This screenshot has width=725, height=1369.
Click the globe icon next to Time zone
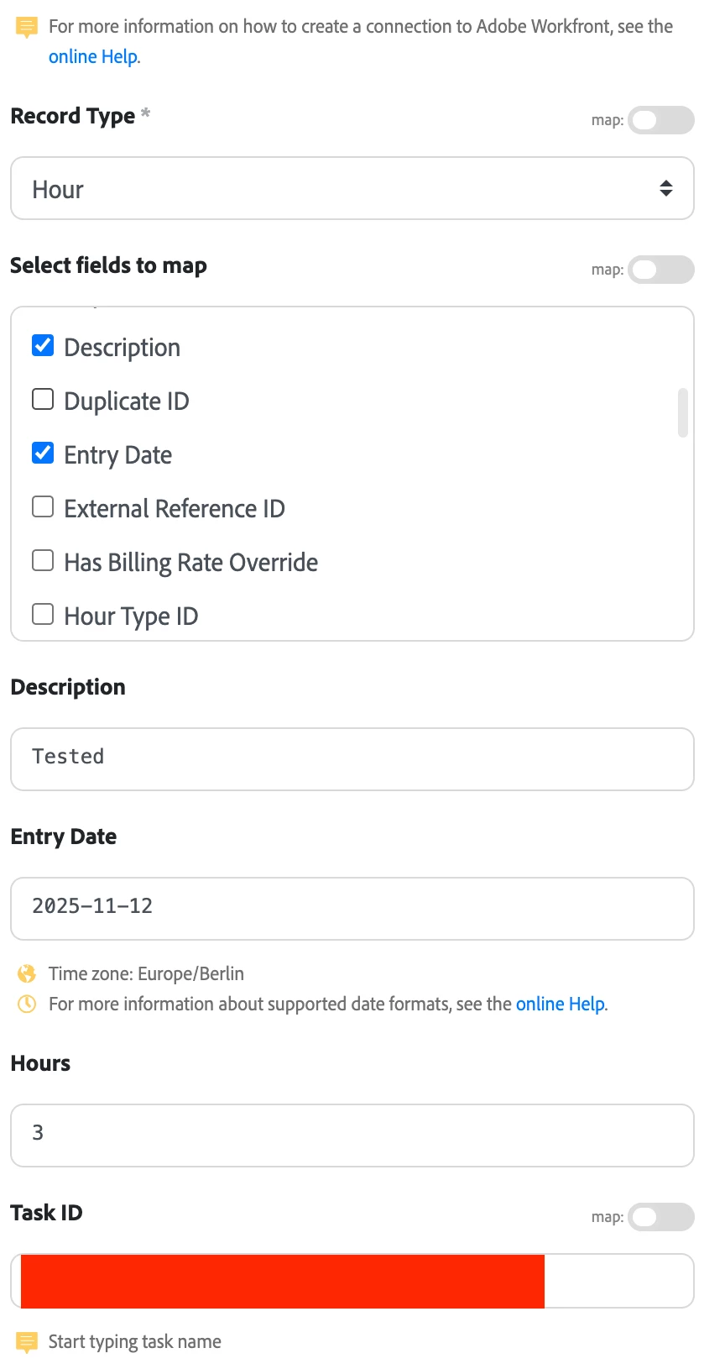tap(27, 973)
